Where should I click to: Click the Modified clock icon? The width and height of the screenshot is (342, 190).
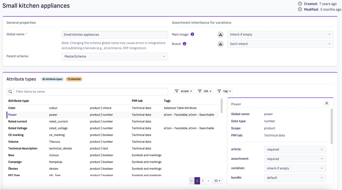[x=300, y=9]
